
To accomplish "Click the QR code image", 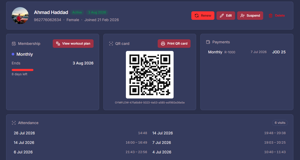I will point(150,75).
